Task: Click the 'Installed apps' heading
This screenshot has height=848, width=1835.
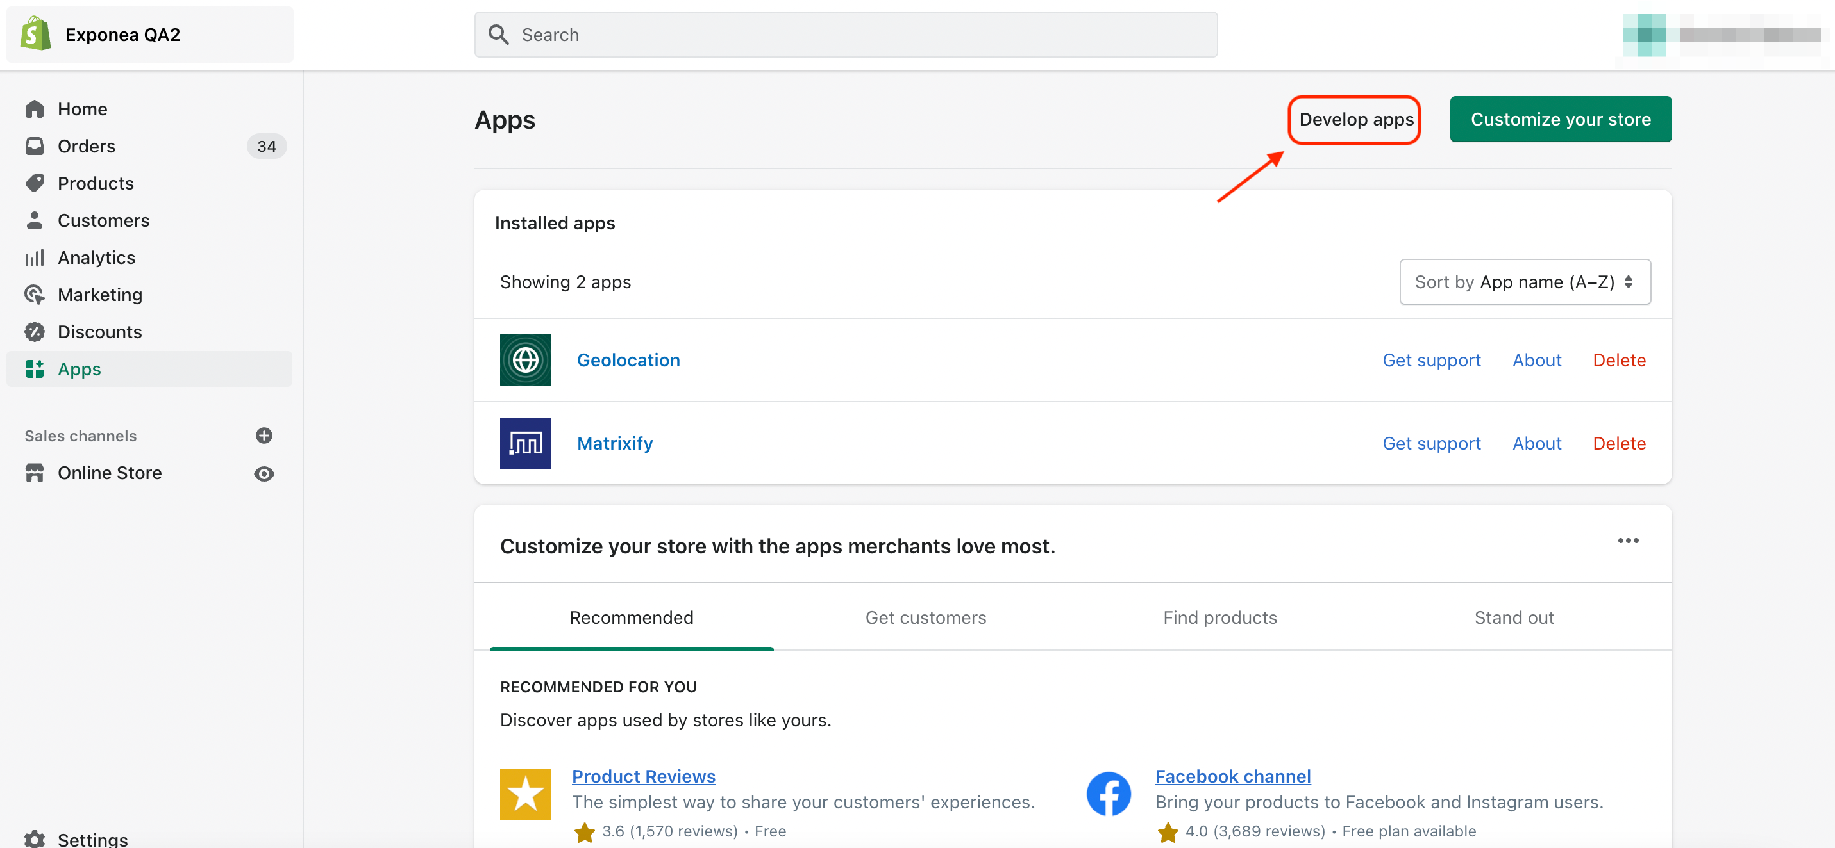Action: point(555,223)
